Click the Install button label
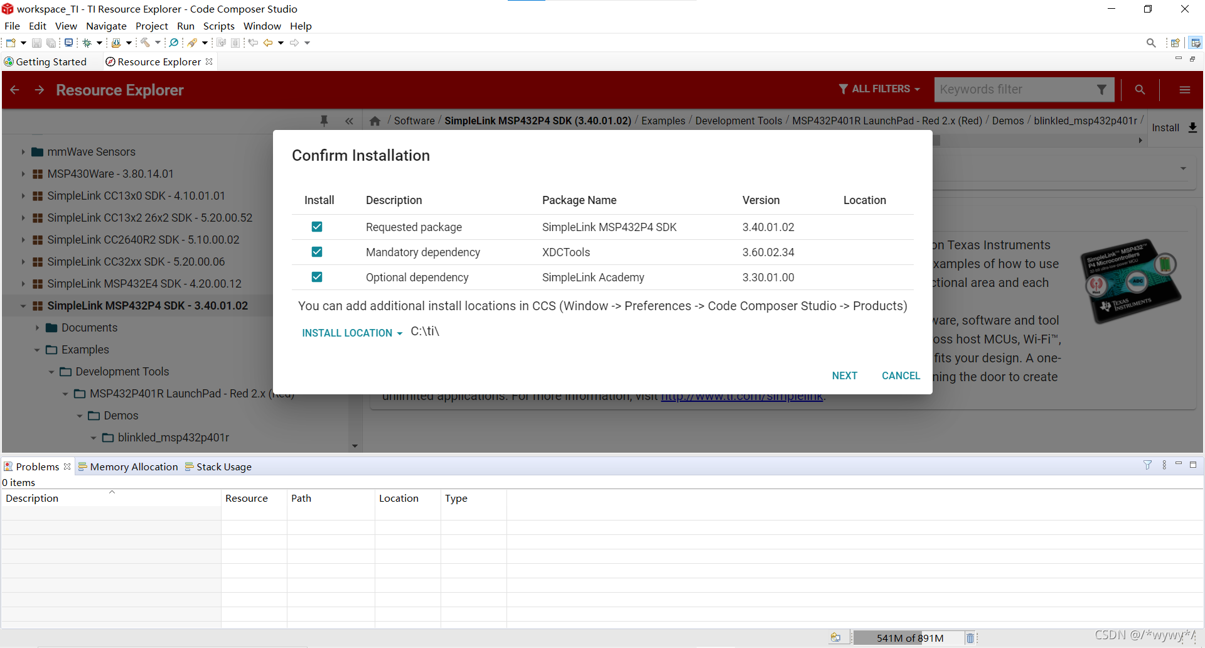The image size is (1205, 648). (1165, 127)
